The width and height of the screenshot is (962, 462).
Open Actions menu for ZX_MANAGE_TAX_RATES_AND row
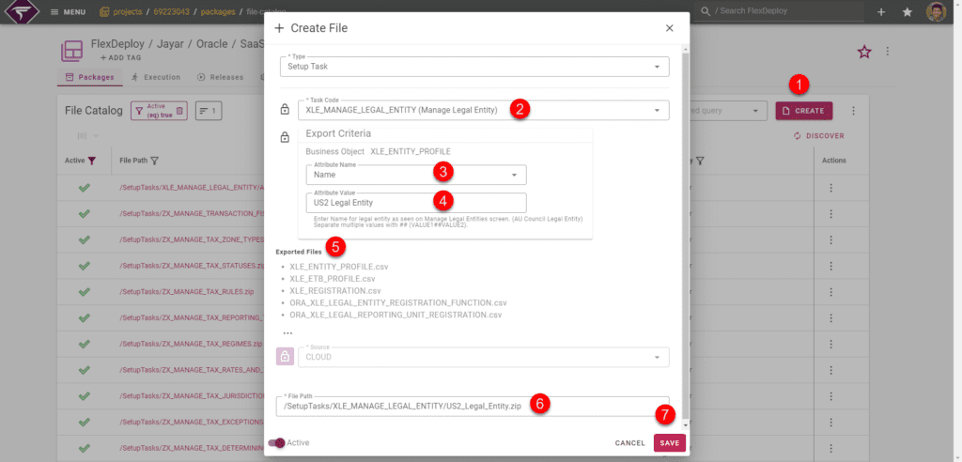[831, 370]
